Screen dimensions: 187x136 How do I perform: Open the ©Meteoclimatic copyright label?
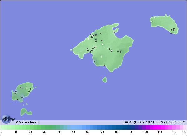coord(27,122)
